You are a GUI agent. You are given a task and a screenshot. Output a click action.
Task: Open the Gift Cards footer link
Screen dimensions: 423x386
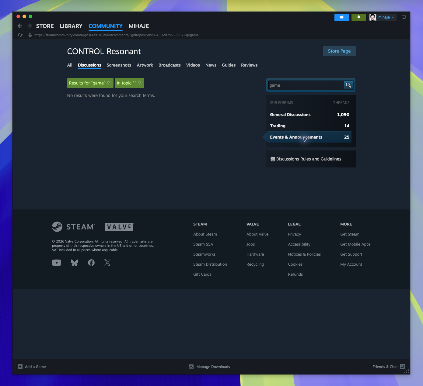pos(202,274)
